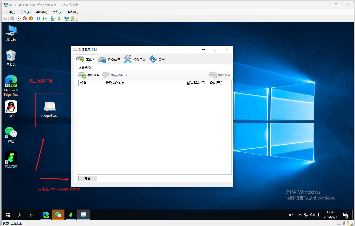The image size is (355, 226).
Task: Select the 微信 desktop icon
Action: pos(11,135)
